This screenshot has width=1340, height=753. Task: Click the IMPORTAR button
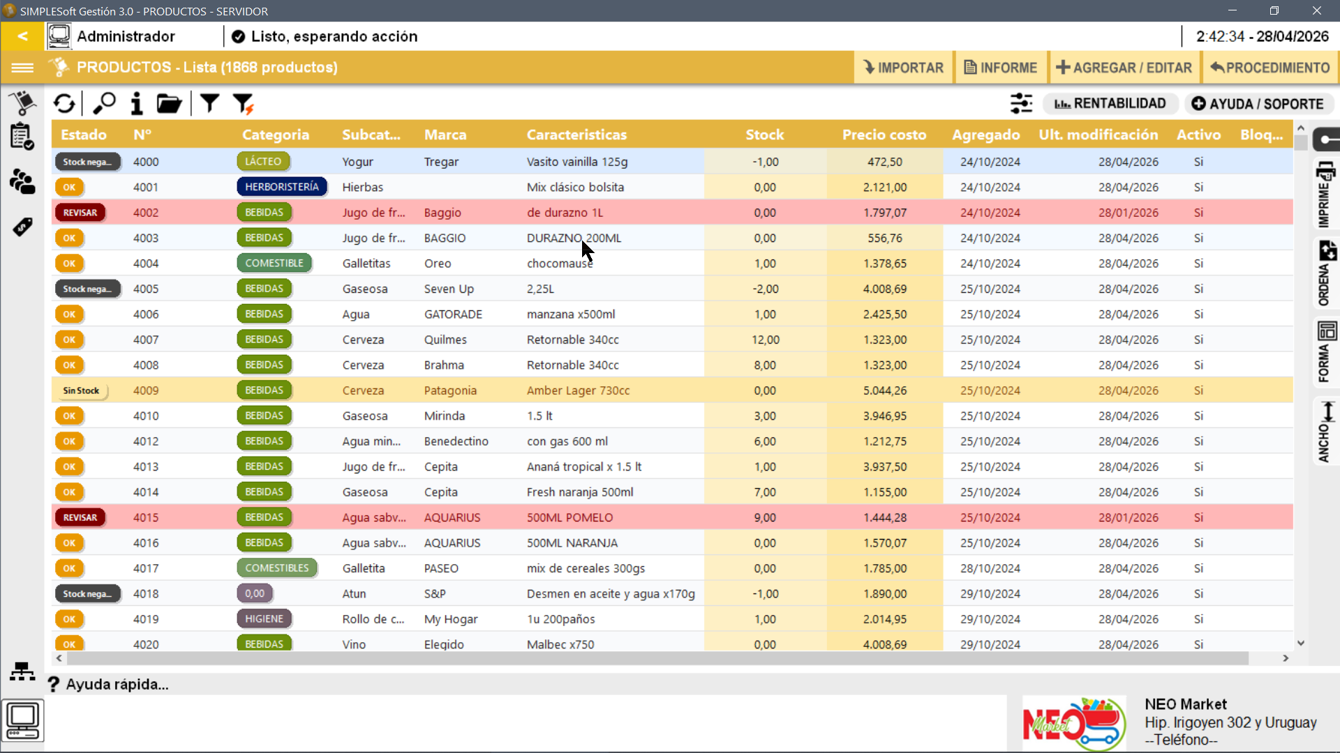[x=904, y=68]
